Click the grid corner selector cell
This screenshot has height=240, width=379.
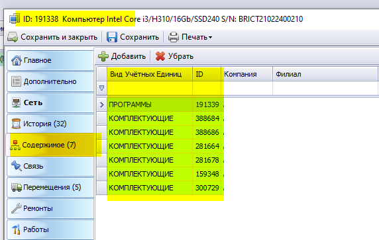[x=102, y=74]
